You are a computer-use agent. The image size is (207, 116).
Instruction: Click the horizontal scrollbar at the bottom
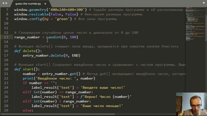pyautogui.click(x=58, y=114)
